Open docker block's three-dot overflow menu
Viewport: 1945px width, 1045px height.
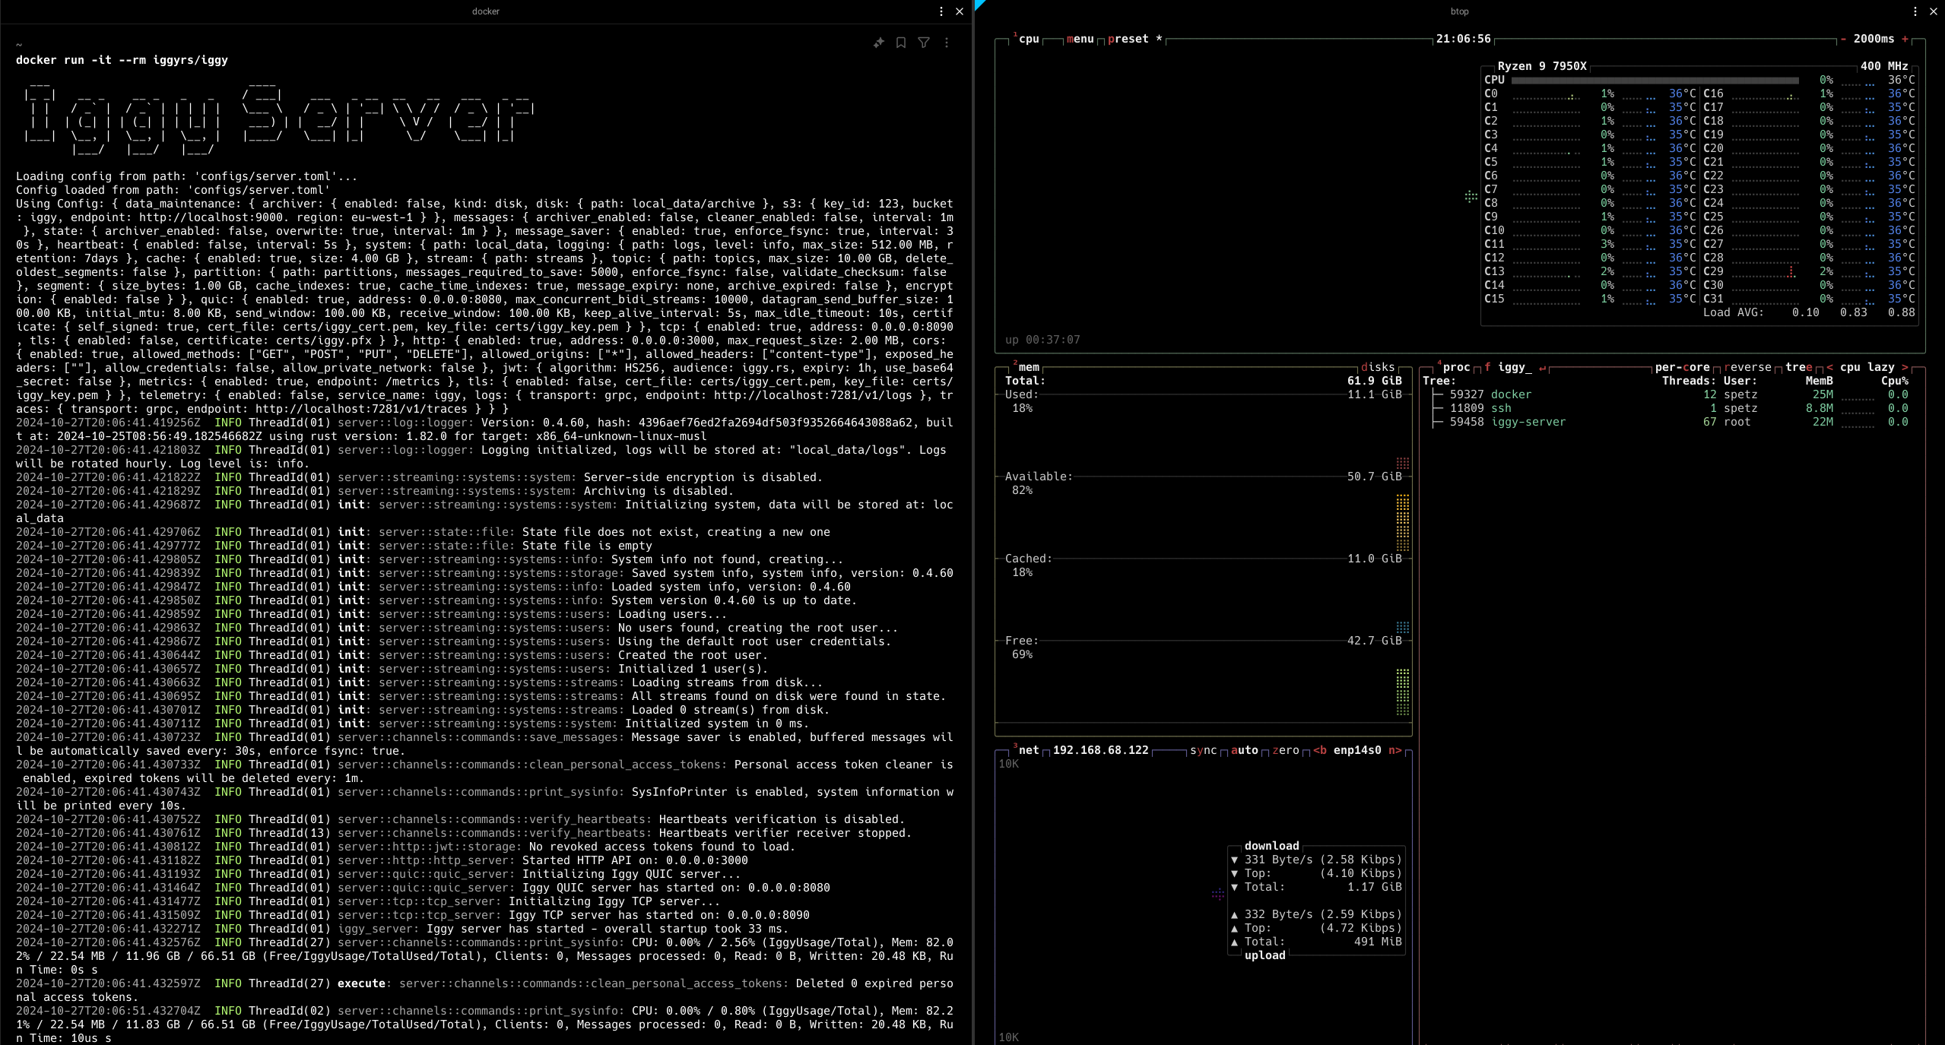[947, 43]
